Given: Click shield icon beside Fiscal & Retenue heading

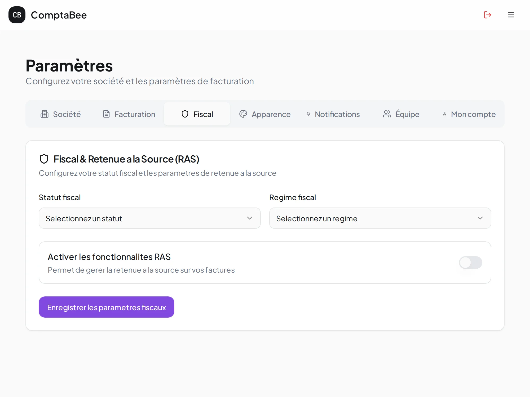Looking at the screenshot, I should tap(44, 159).
